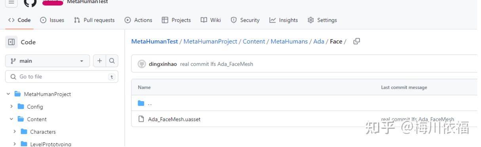Open dingxinhao author avatar

[142, 64]
